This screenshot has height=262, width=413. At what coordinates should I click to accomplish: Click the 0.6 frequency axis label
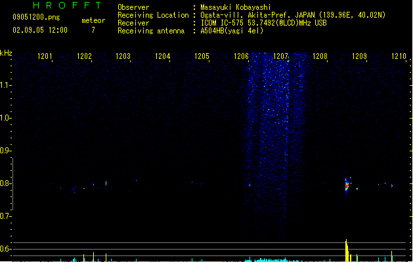[x=5, y=249]
